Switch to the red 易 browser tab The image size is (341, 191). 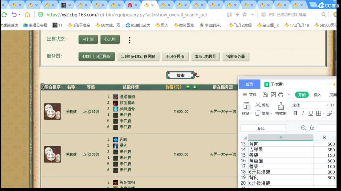[x=130, y=5]
